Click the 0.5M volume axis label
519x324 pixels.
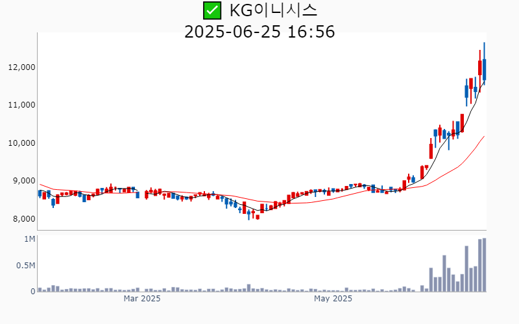[x=25, y=266]
